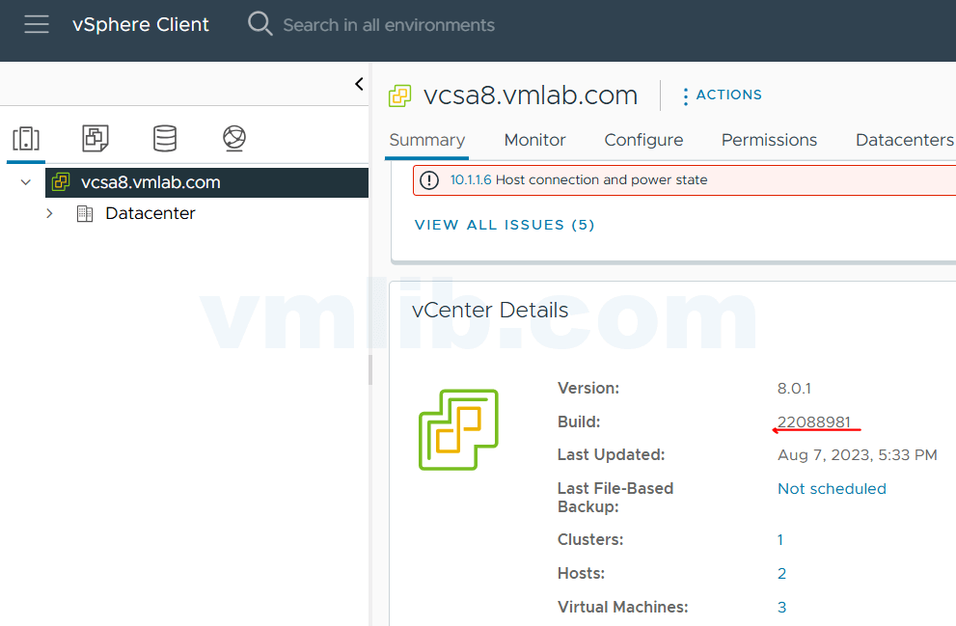Open the Not scheduled backup link
Image resolution: width=956 pixels, height=626 pixels.
pyautogui.click(x=832, y=489)
